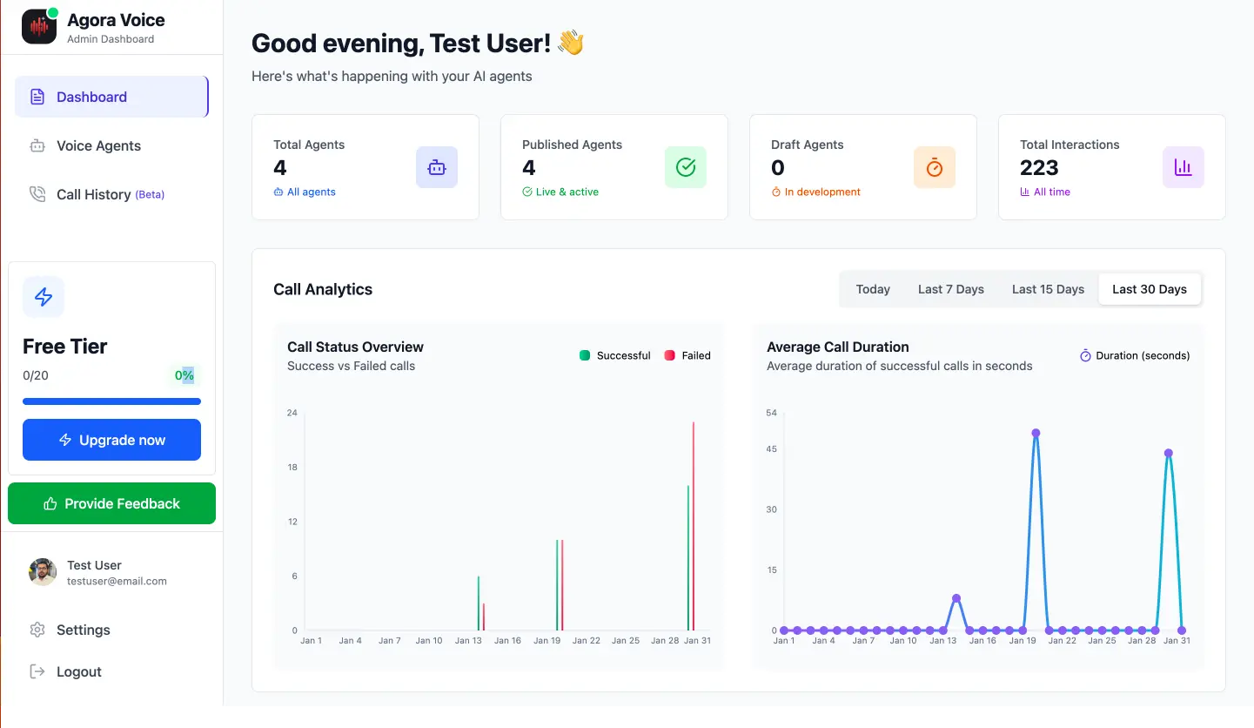Click the green checkmark icon on Published Agents
1254x728 pixels.
tap(686, 167)
